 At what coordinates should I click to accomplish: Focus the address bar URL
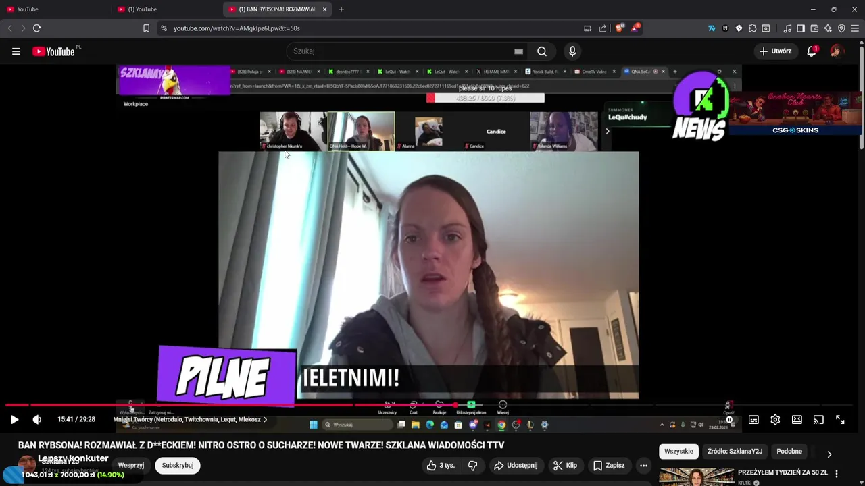point(237,28)
